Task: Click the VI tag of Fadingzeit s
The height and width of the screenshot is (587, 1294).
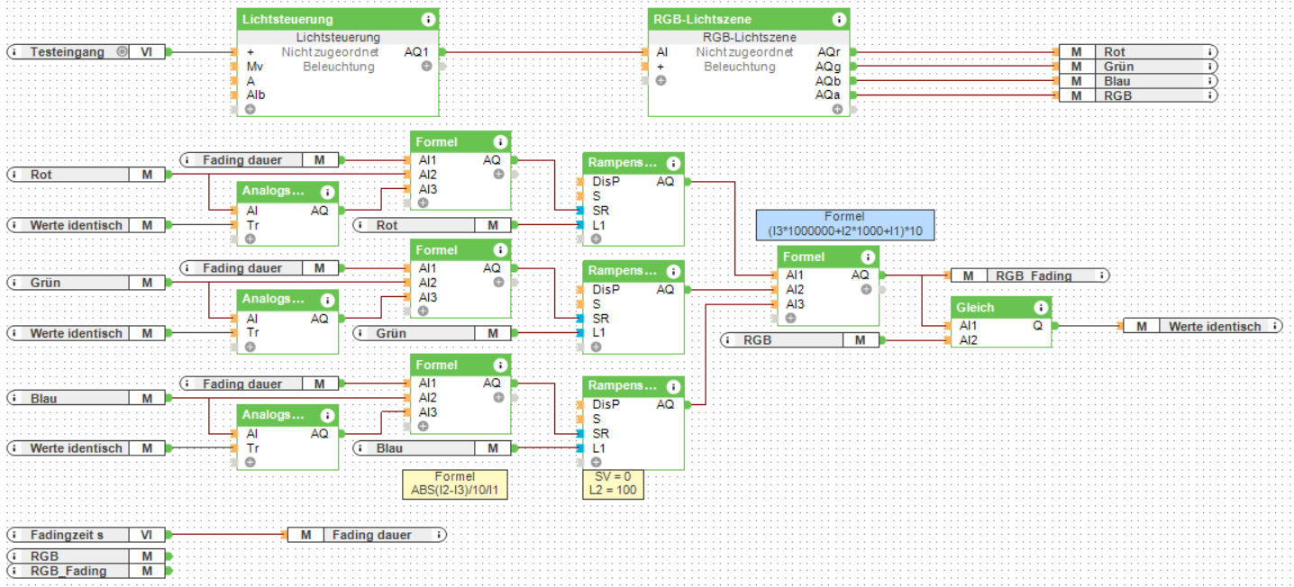Action: click(147, 535)
